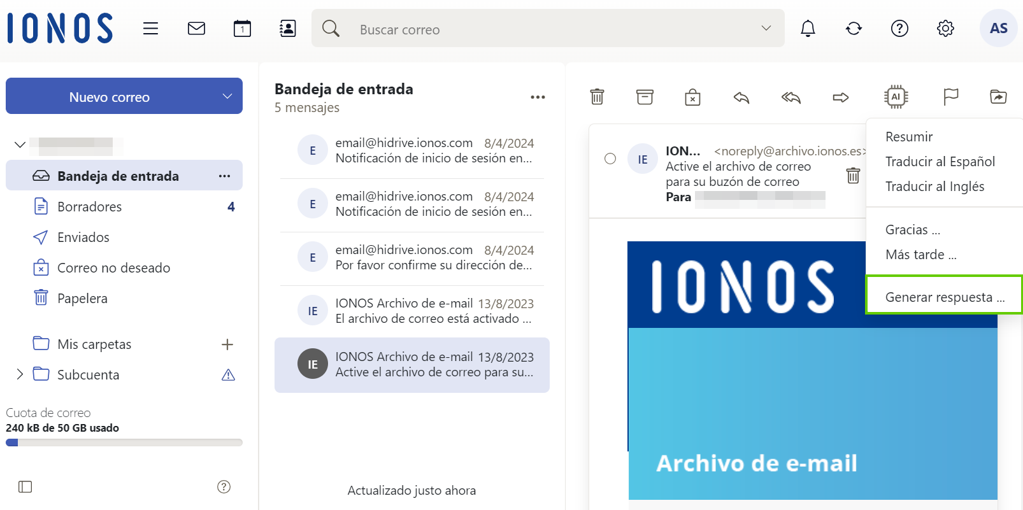
Task: Open the Calendar app icon
Action: click(x=242, y=29)
